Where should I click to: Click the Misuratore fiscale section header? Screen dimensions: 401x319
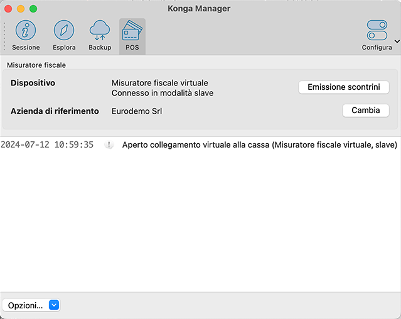click(x=36, y=65)
